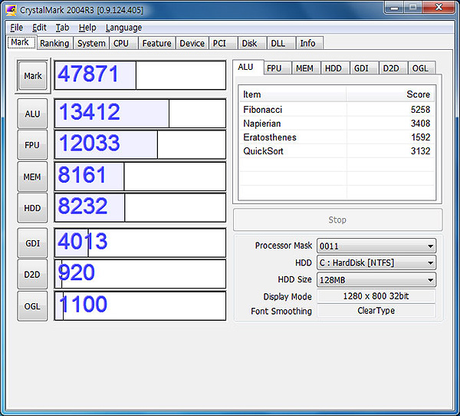Switch to the Ranking tab
The height and width of the screenshot is (416, 460).
[54, 44]
